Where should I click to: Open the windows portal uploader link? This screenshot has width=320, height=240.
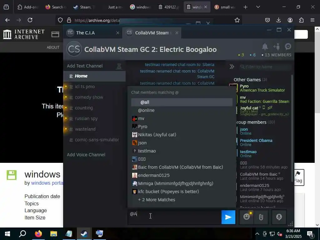pyautogui.click(x=47, y=183)
